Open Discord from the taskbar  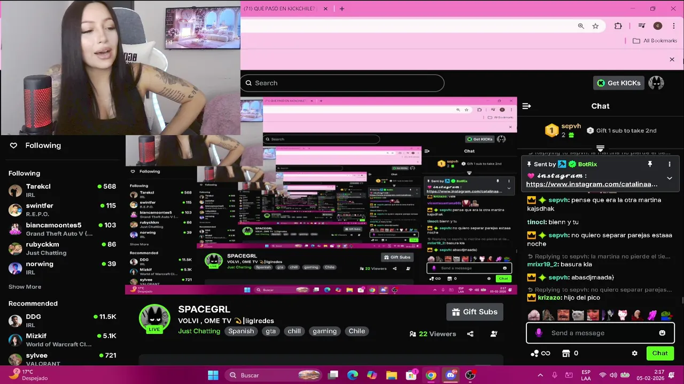point(450,375)
